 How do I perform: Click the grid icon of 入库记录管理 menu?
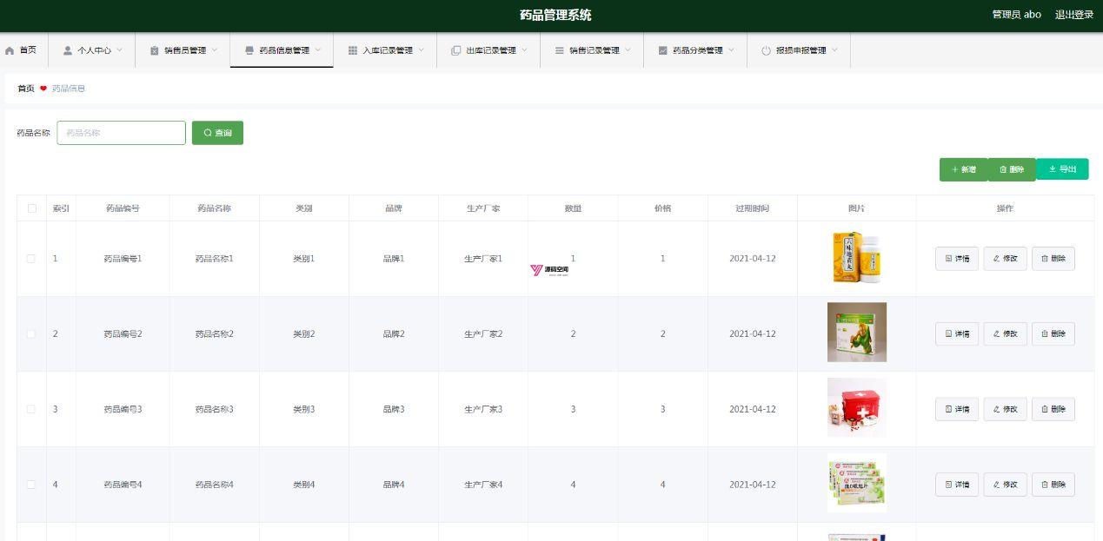353,50
